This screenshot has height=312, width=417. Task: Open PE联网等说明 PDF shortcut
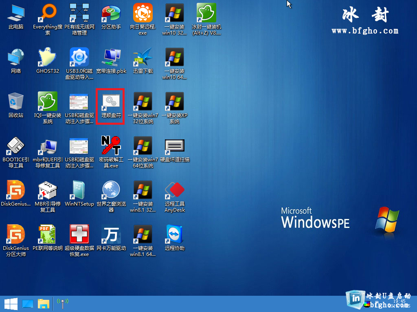(x=48, y=238)
